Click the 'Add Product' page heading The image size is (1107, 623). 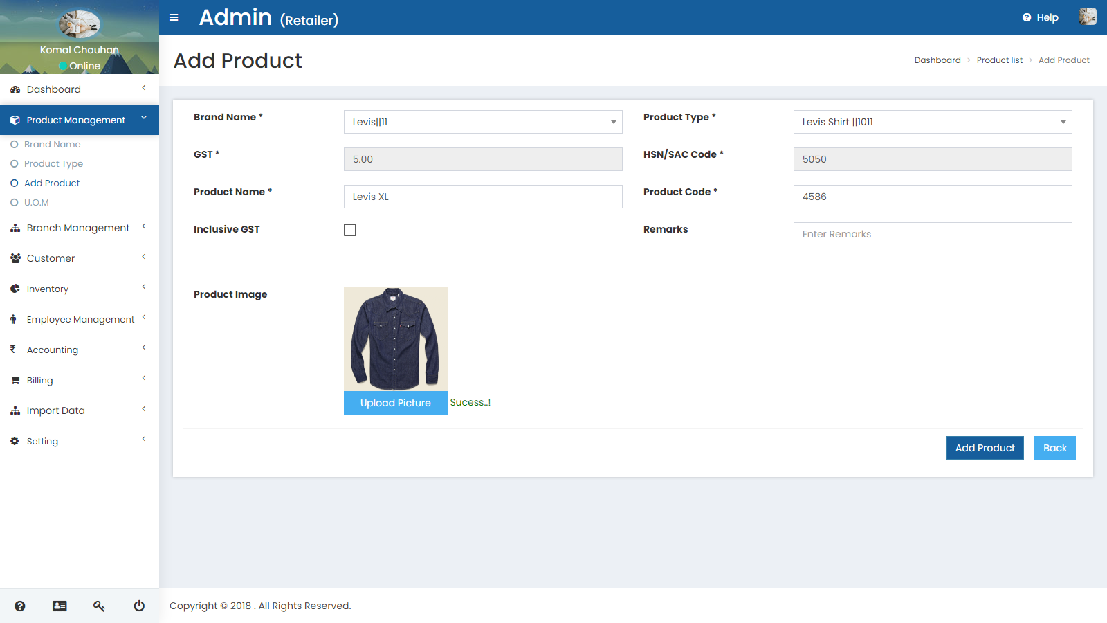coord(238,61)
